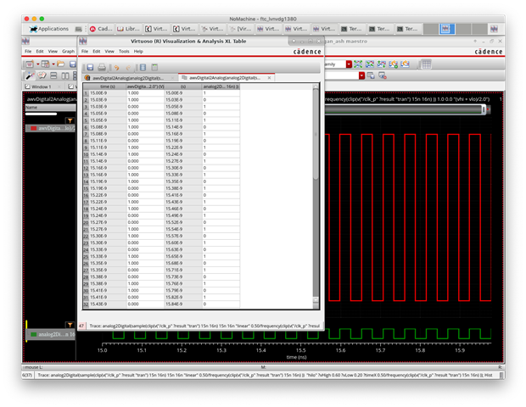Click the row header number 1
The image size is (526, 407).
pyautogui.click(x=86, y=93)
